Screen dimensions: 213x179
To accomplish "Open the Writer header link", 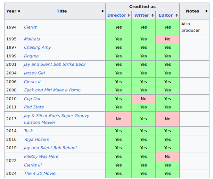I will pos(142,15).
